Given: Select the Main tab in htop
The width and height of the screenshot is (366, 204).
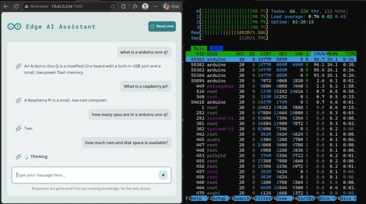Looking at the screenshot, I should (199, 48).
